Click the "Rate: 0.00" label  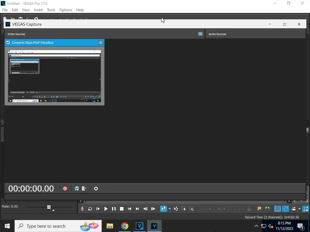tap(10, 206)
